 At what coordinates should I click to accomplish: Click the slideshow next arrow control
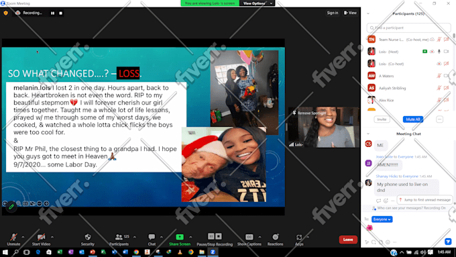pyautogui.click(x=46, y=203)
